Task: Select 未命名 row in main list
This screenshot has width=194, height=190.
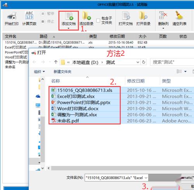Action: pos(10,67)
